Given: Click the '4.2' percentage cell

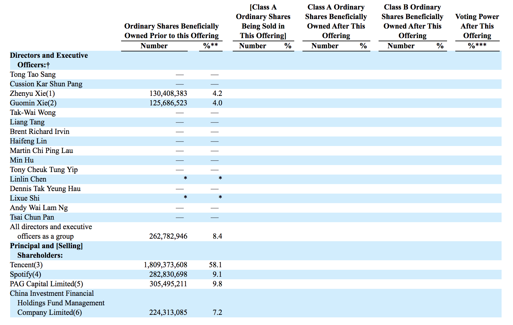Looking at the screenshot, I should (218, 94).
